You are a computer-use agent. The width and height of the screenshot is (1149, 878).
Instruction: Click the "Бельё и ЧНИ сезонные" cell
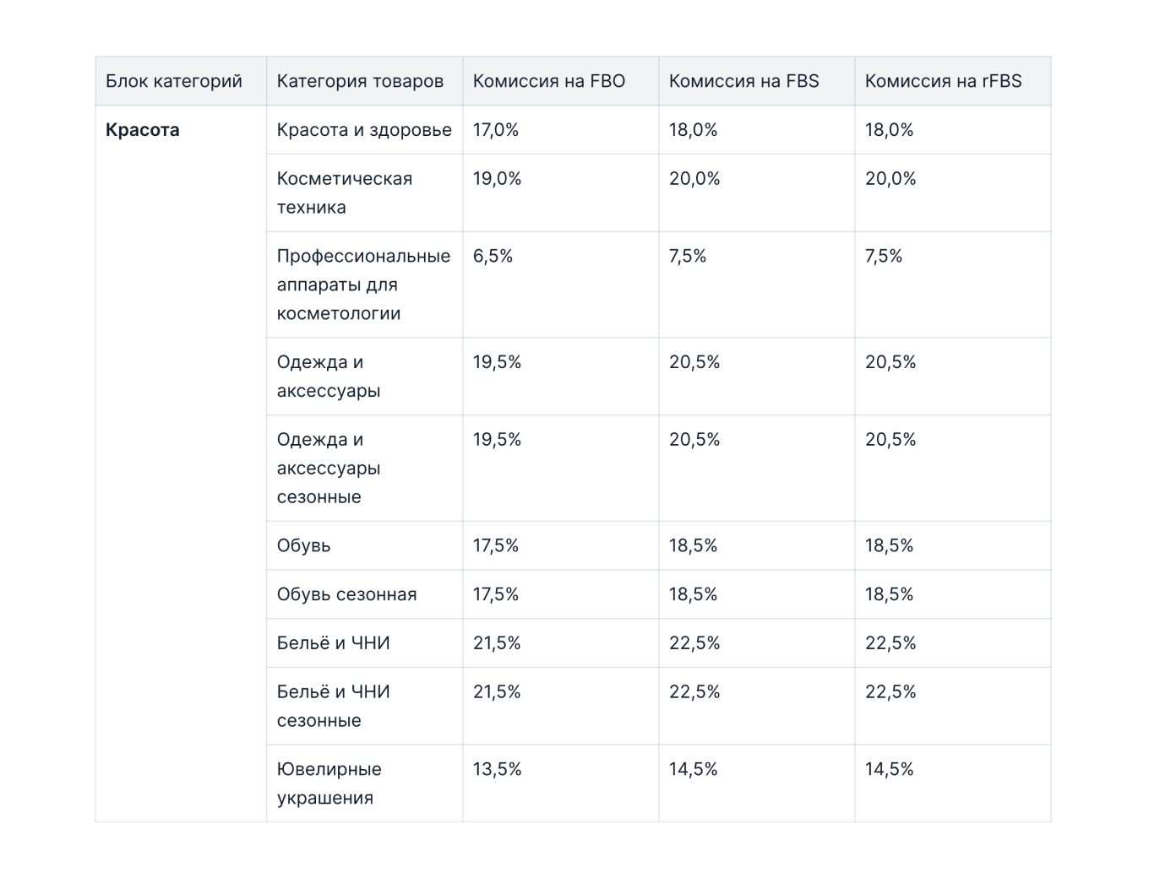click(x=333, y=706)
